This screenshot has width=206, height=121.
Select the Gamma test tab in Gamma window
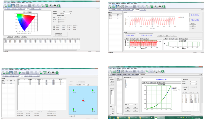coord(143,74)
